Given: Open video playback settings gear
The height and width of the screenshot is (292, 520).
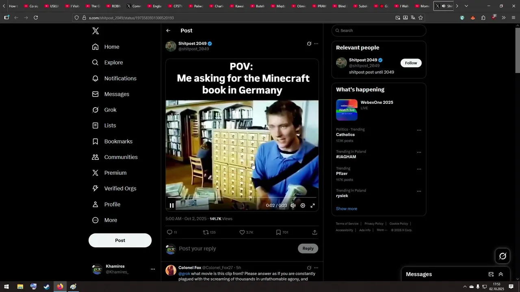Looking at the screenshot, I should tap(303, 206).
